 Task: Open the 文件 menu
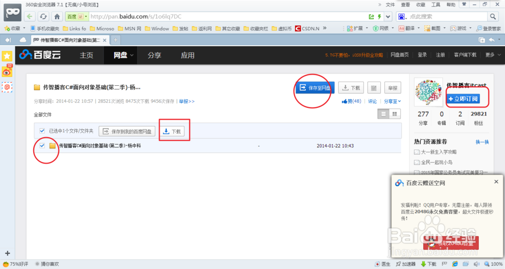click(390, 5)
